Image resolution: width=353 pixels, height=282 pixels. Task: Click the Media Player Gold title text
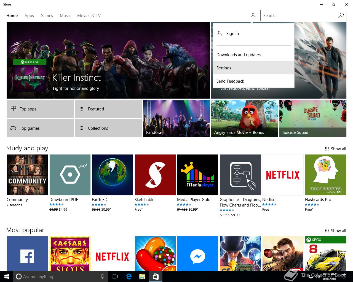(x=194, y=200)
